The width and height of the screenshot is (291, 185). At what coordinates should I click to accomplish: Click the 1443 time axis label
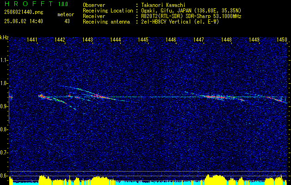(87, 39)
